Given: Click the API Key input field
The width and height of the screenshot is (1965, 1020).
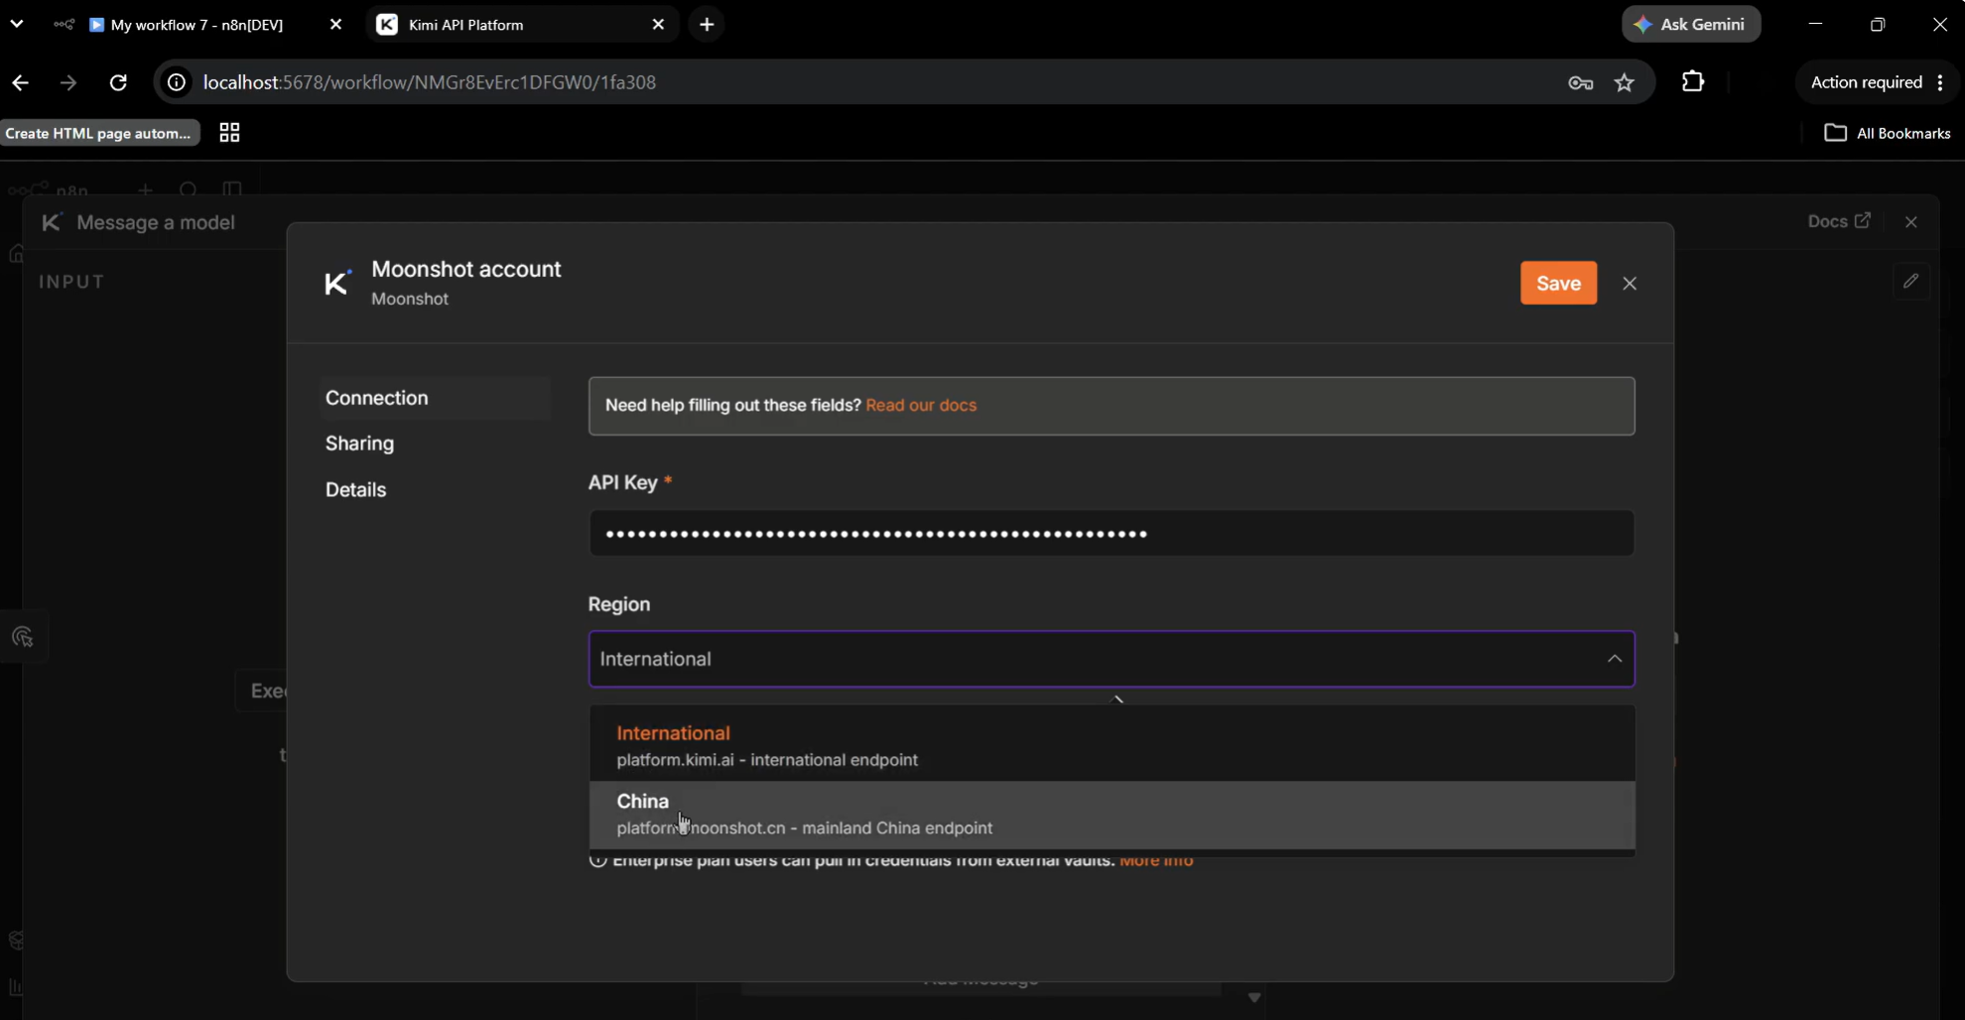Looking at the screenshot, I should 1112,534.
